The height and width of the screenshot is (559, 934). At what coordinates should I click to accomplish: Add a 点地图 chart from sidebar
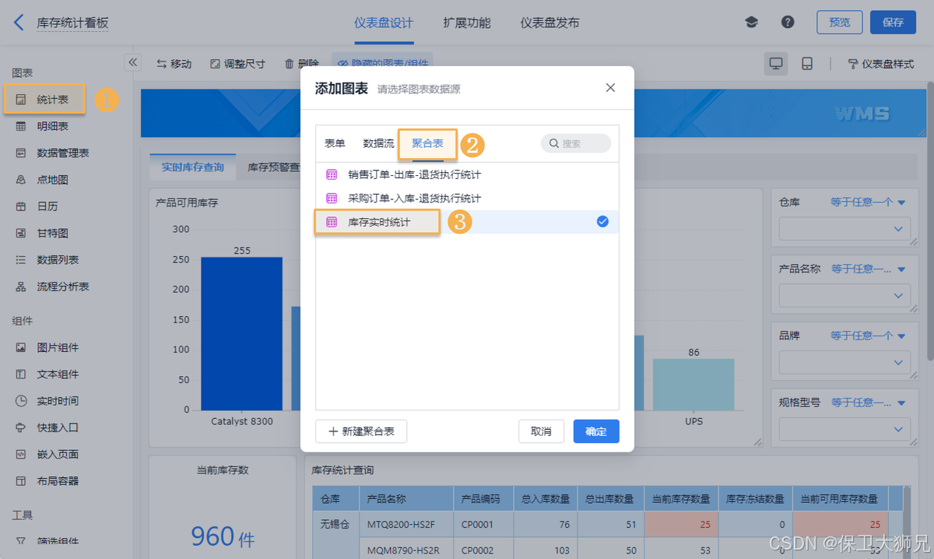44,180
